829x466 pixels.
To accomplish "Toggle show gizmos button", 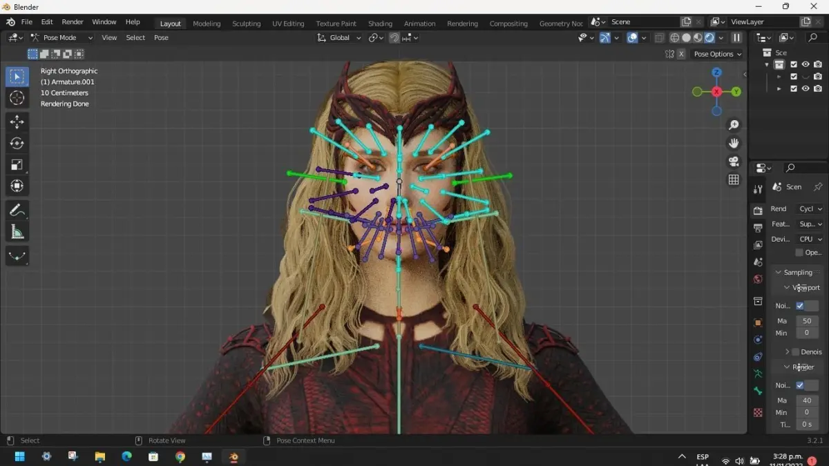I will click(x=605, y=38).
